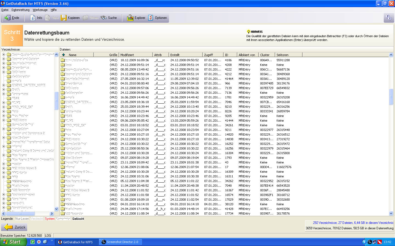Click the horizontal scrollbar thumb of directory tree
The image size is (395, 246).
point(20,213)
